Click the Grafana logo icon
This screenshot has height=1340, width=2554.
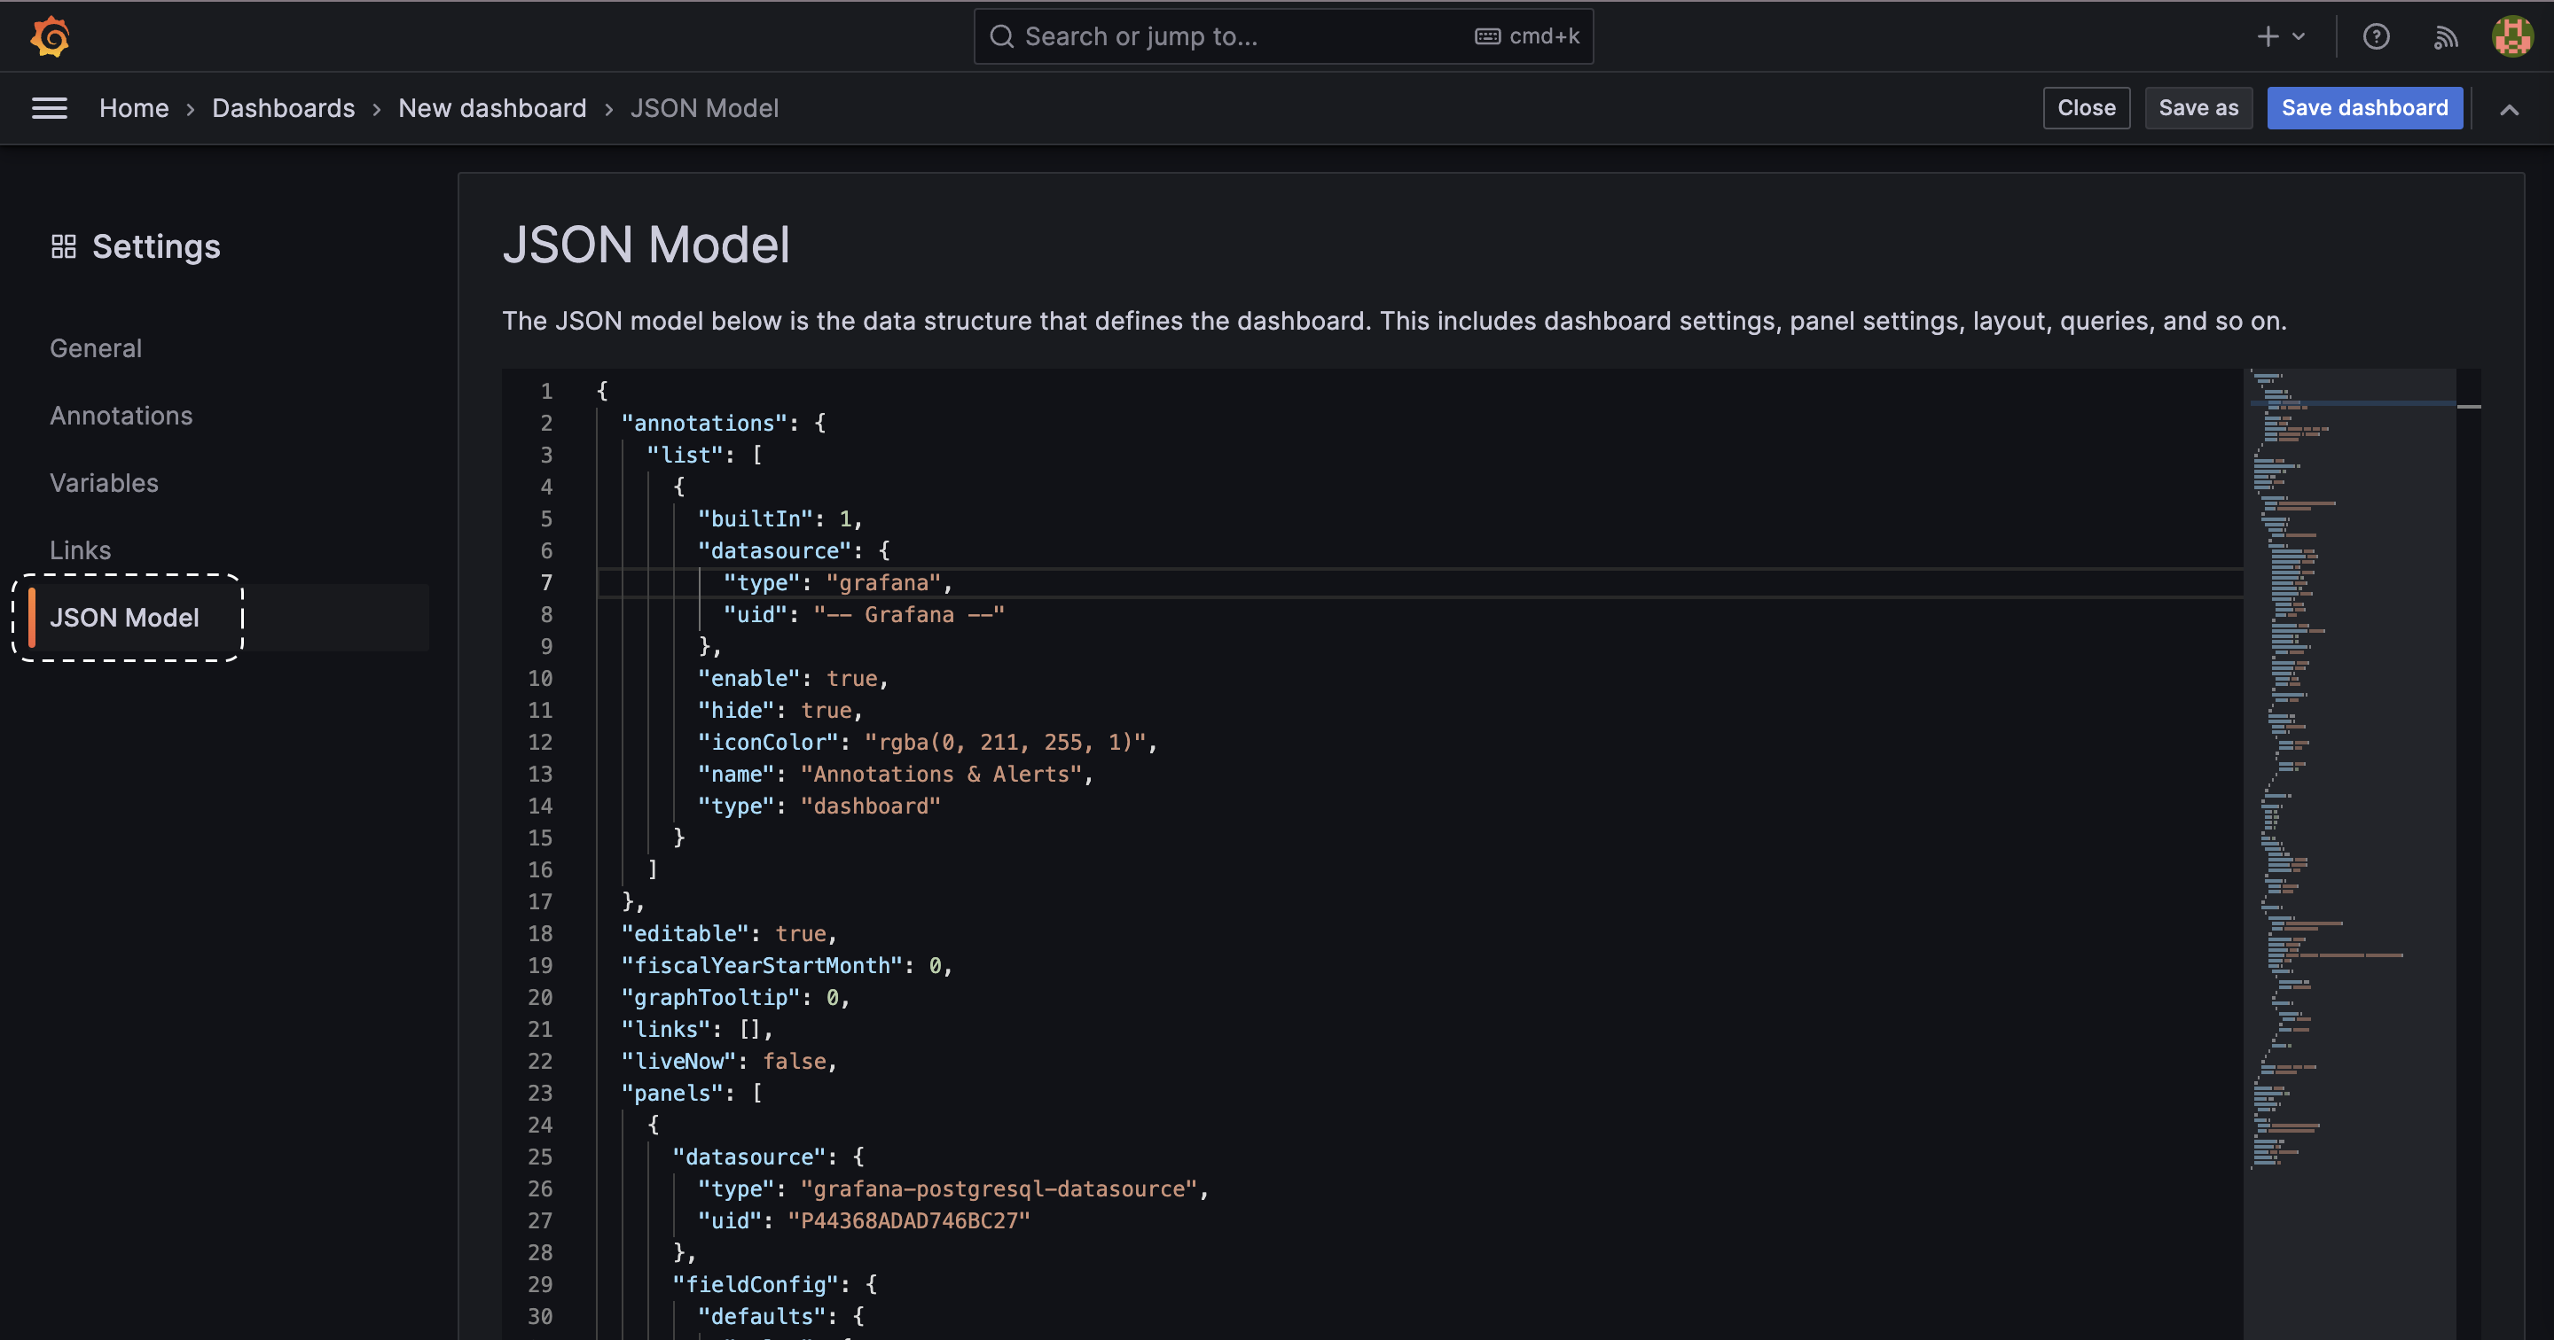click(50, 36)
